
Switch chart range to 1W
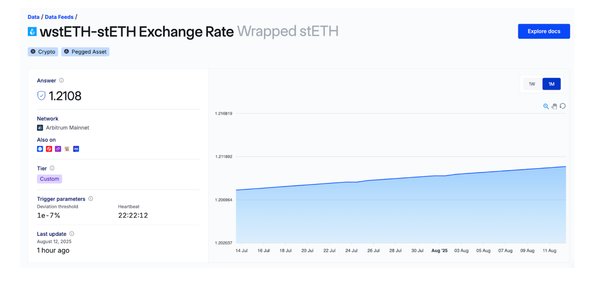[532, 84]
